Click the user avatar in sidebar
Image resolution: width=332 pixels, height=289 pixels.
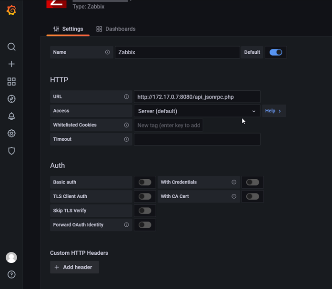click(x=11, y=258)
